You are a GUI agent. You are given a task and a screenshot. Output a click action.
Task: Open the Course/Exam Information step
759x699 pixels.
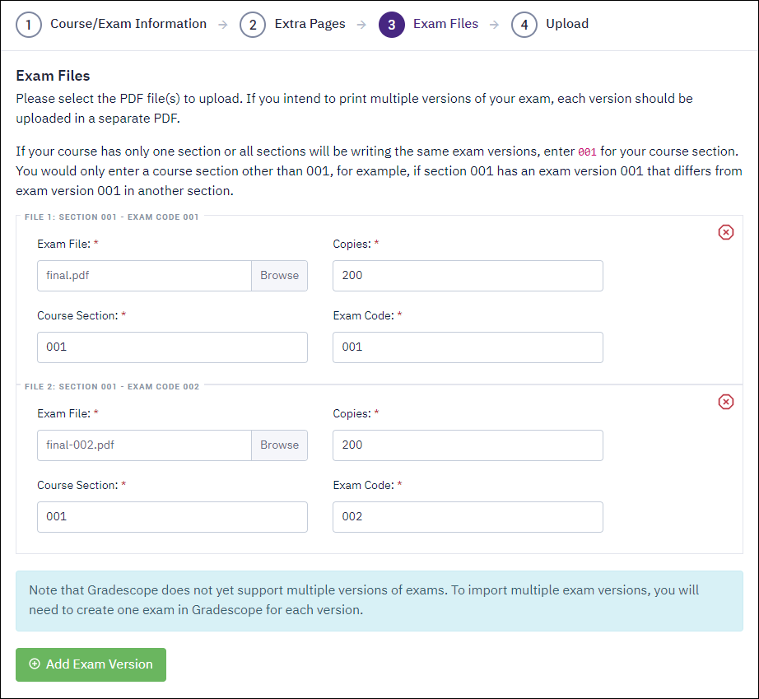tap(128, 24)
